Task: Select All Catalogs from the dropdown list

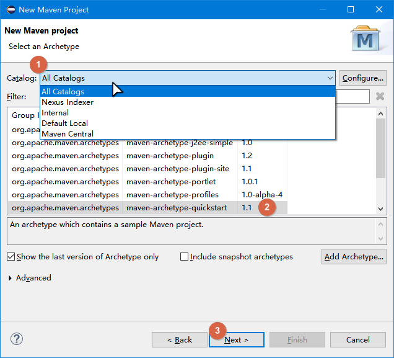Action: coord(188,92)
